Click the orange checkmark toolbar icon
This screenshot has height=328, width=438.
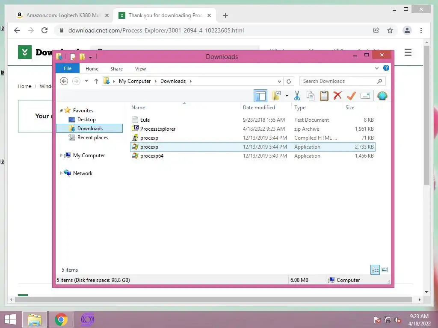coord(351,96)
